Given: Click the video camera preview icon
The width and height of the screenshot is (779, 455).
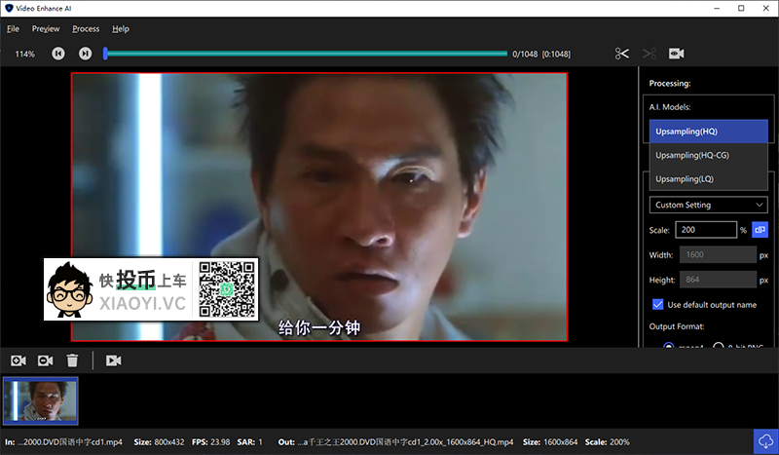Looking at the screenshot, I should click(x=676, y=54).
